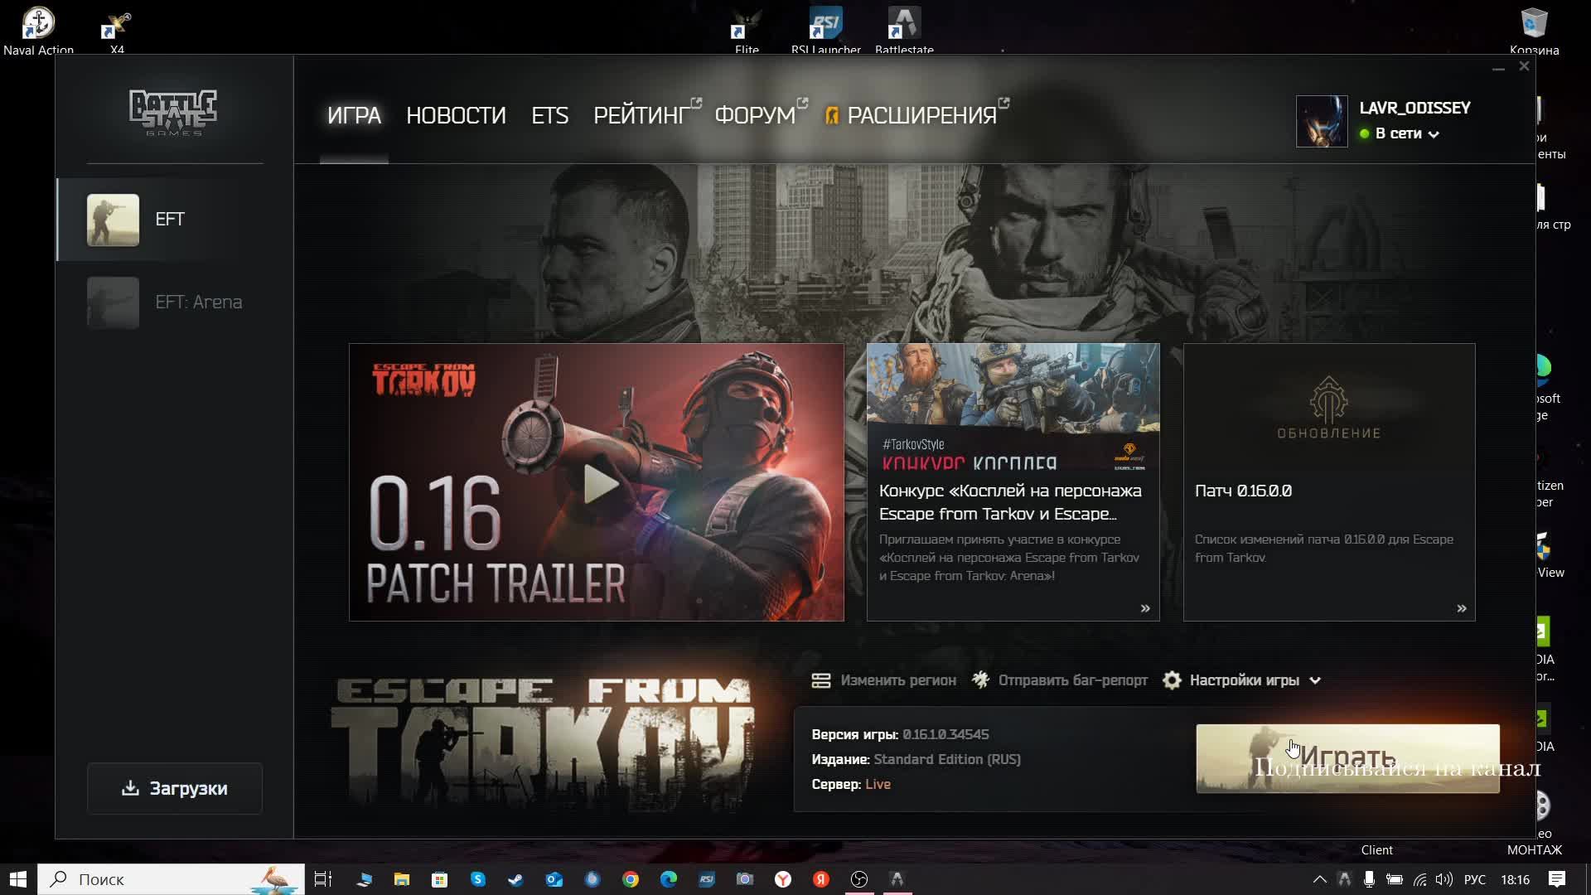The image size is (1591, 895).
Task: Click the Поиск taskbar search box
Action: tap(171, 879)
